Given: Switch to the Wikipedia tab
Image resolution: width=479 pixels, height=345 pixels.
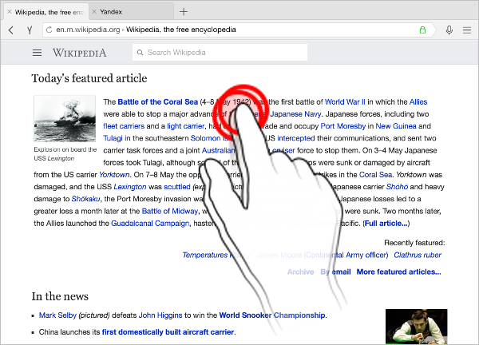Looking at the screenshot, I should pos(47,12).
